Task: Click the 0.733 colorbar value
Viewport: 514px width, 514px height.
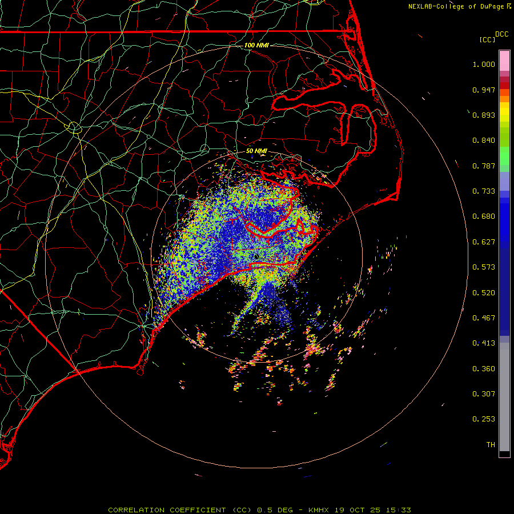Action: click(x=484, y=191)
